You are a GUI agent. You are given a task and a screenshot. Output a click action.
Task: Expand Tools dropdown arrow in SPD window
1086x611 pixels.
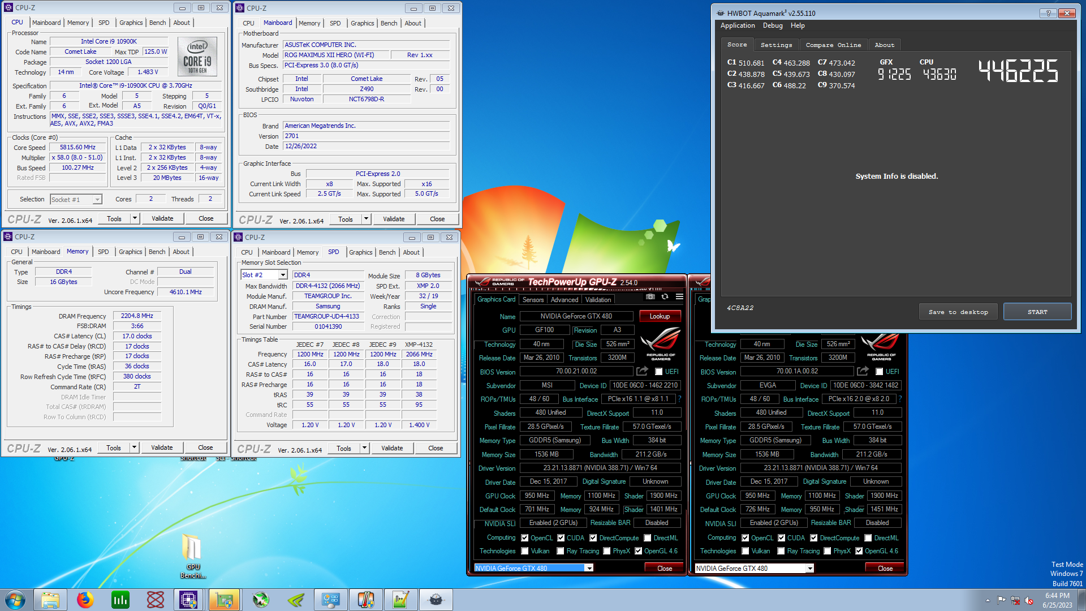click(x=364, y=448)
